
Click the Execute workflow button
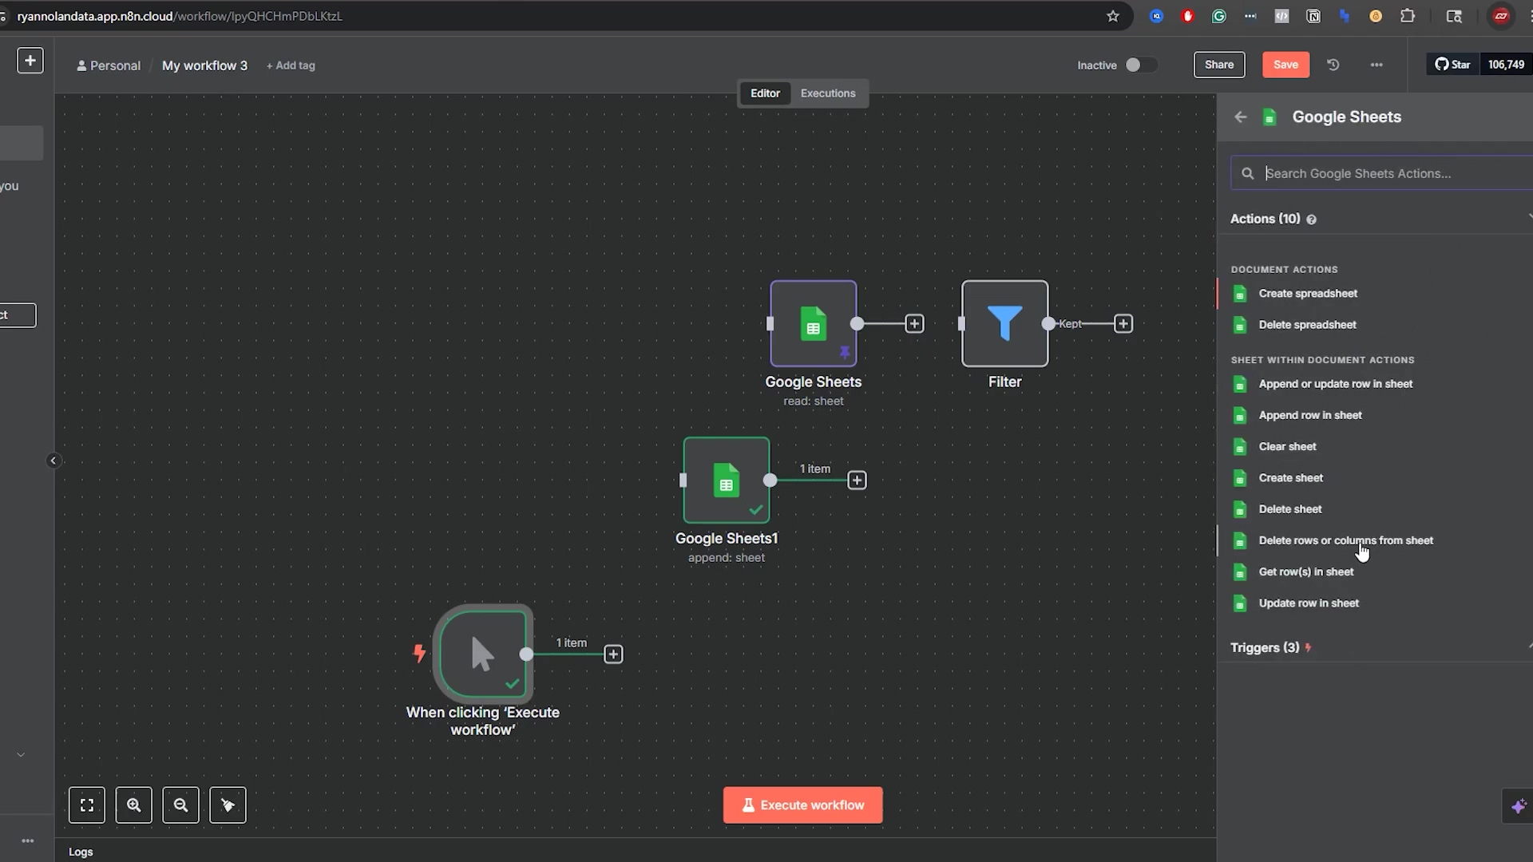click(x=802, y=805)
